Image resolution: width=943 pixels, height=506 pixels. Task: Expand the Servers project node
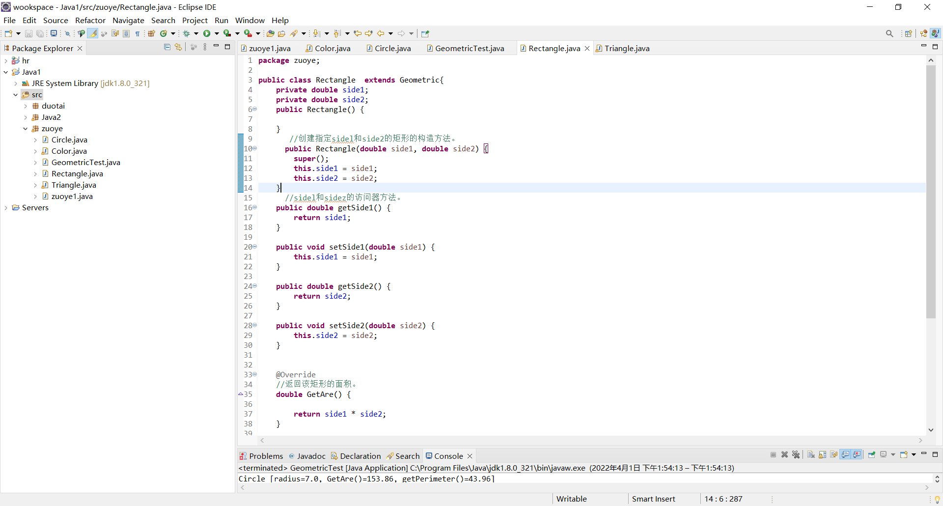5,208
